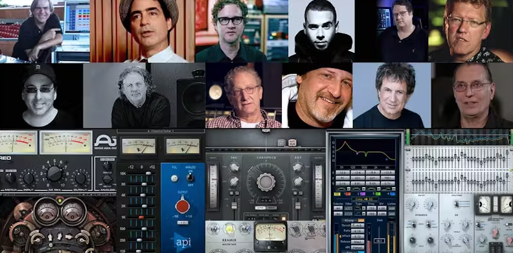The height and width of the screenshot is (253, 513).
Task: Turn the AX MIX knob on Aural Exciter
Action: [x=54, y=173]
